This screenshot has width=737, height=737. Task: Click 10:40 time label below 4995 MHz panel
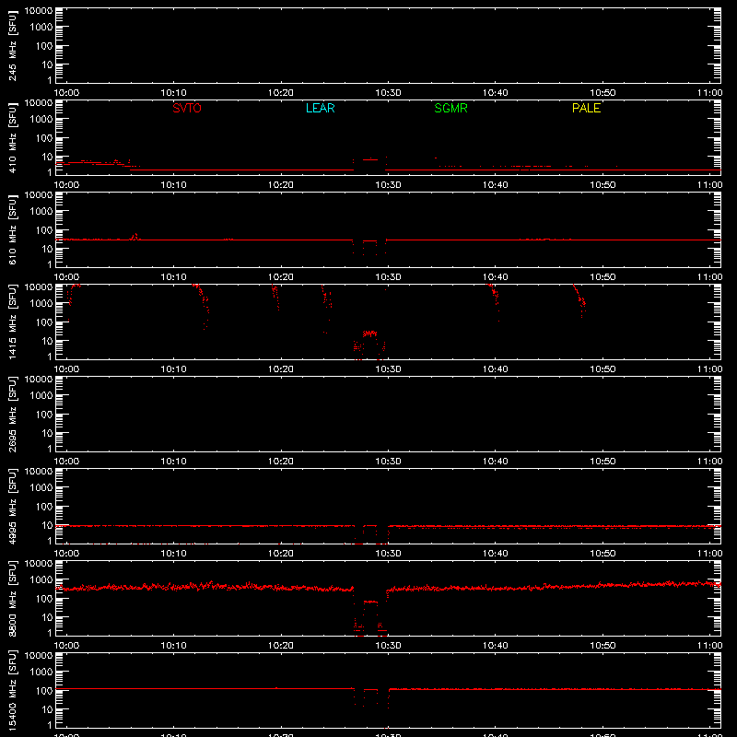(x=496, y=554)
